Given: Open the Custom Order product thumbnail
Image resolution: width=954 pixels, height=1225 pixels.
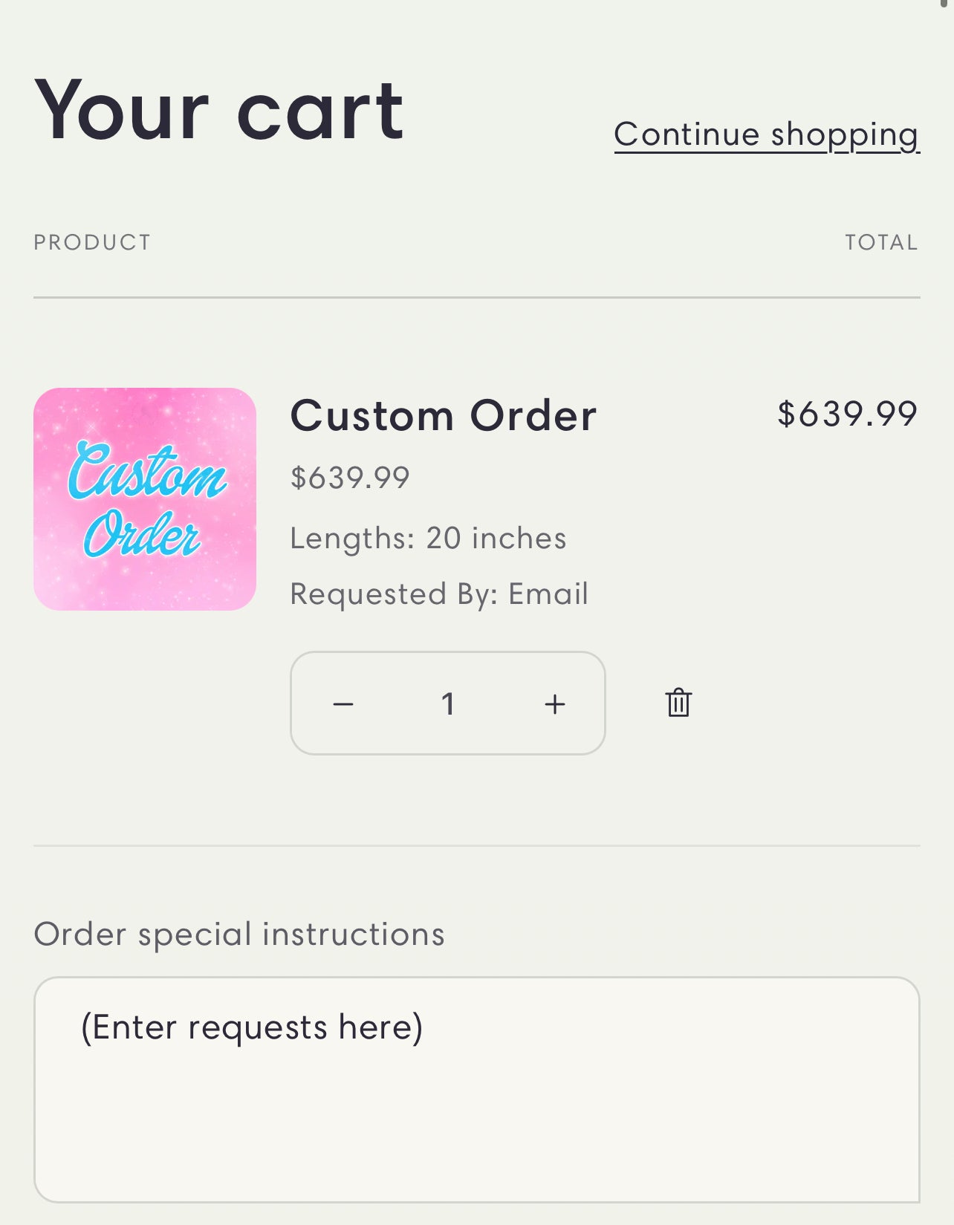Looking at the screenshot, I should click(x=145, y=499).
